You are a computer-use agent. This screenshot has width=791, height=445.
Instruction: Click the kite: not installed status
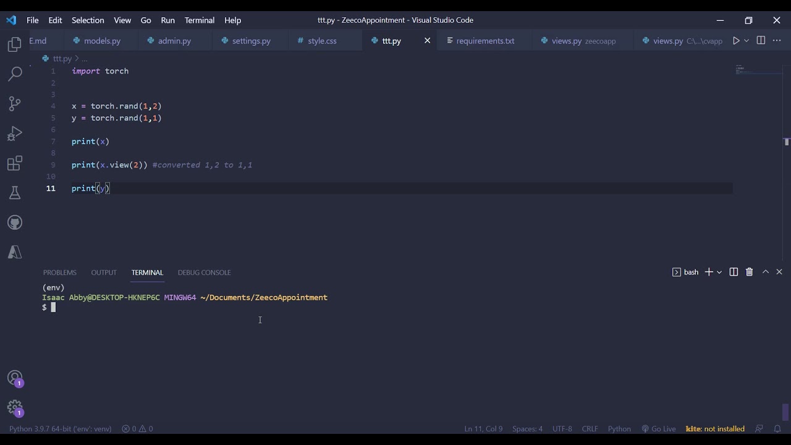tap(715, 428)
